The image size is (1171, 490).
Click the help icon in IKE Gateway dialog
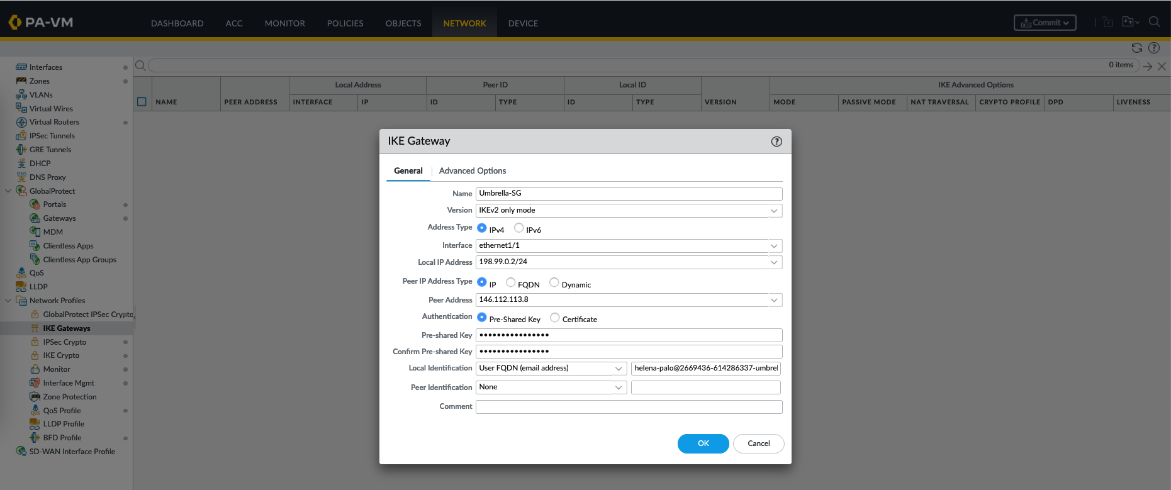[776, 142]
